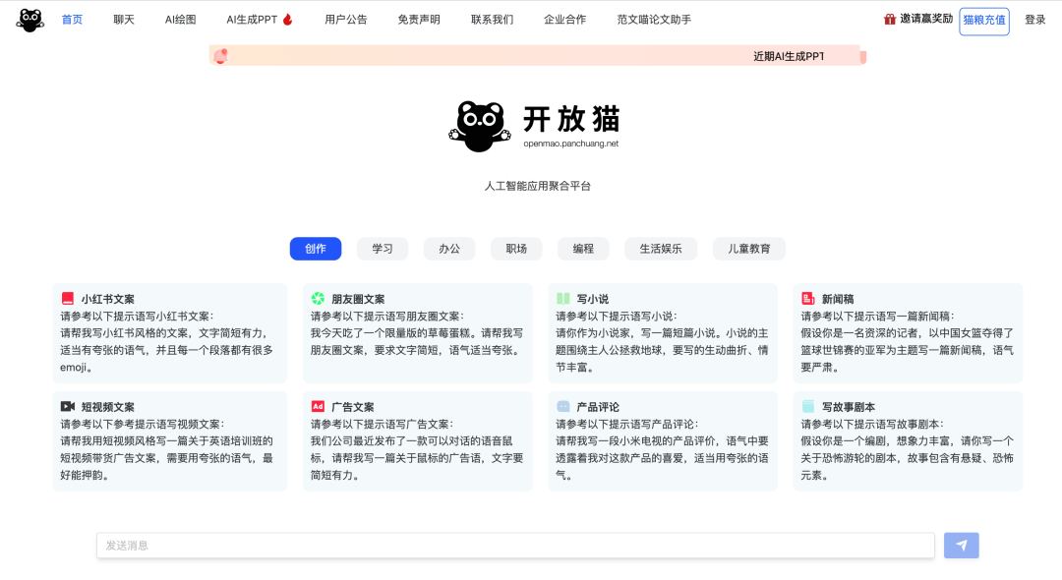Select the 学习 category pill
Screen dimensions: 1062x580
(382, 249)
